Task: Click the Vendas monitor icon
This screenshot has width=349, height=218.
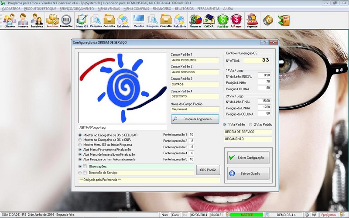Action: coord(139,20)
